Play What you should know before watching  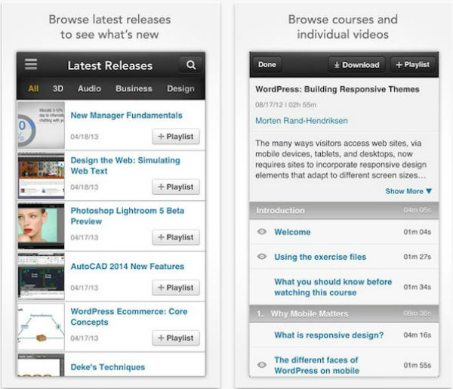click(x=333, y=287)
